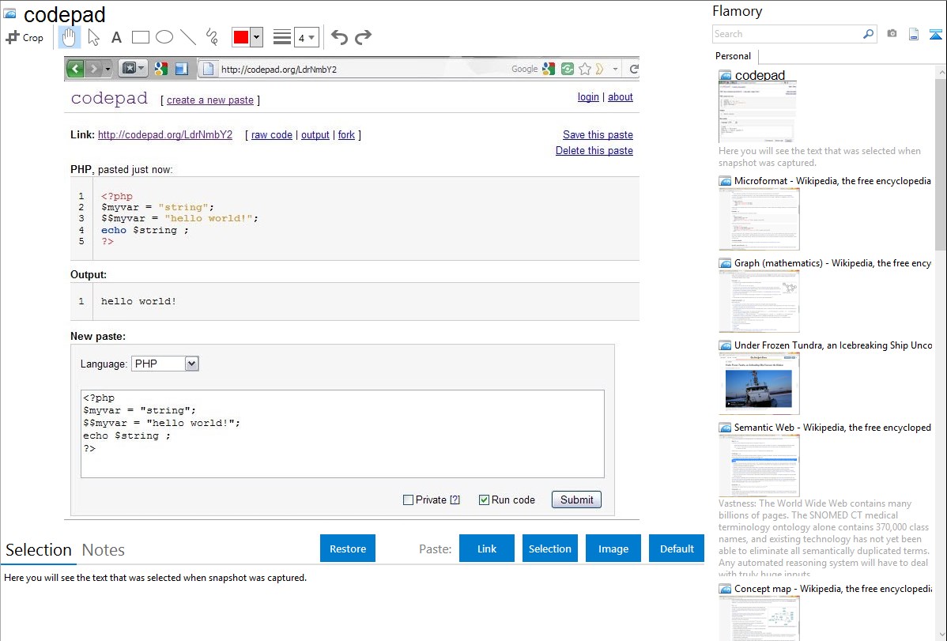The image size is (947, 641).
Task: Open the Language PHP dropdown
Action: (x=165, y=364)
